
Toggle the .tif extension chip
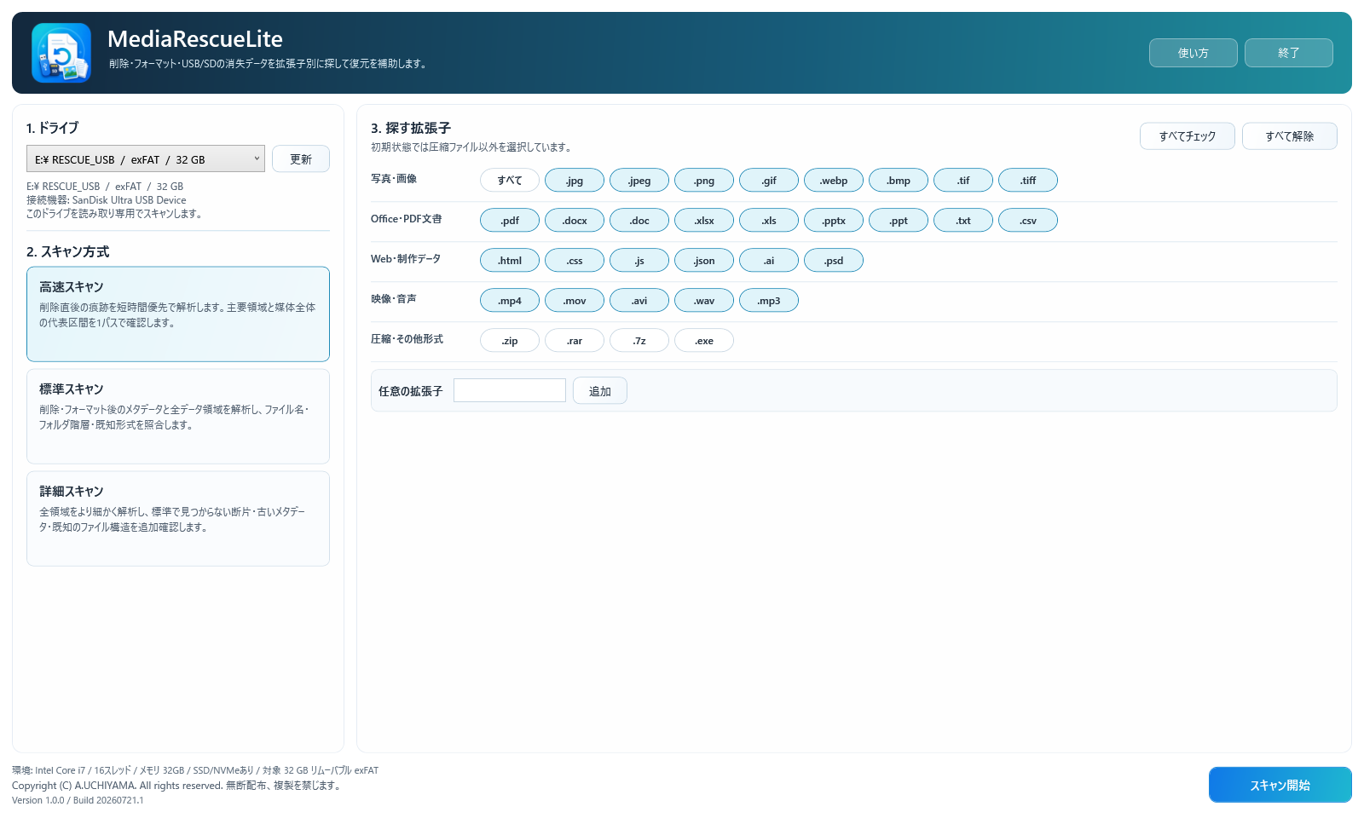(x=963, y=181)
